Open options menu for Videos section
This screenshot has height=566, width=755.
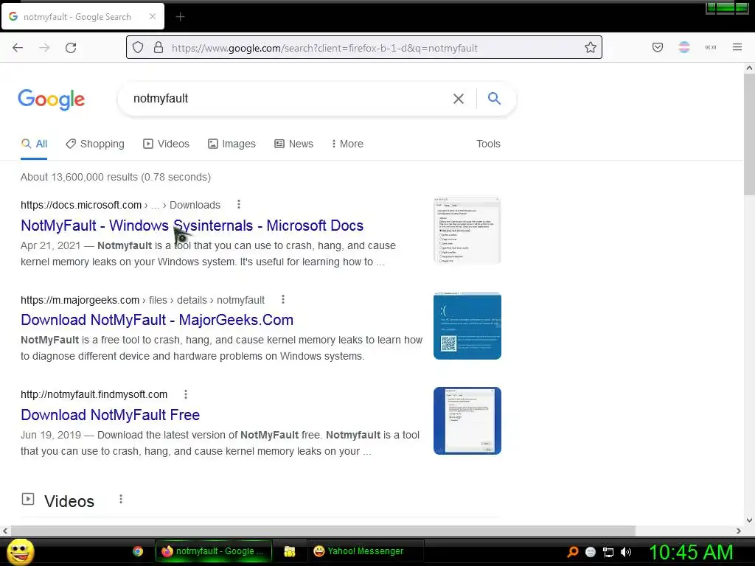click(121, 499)
